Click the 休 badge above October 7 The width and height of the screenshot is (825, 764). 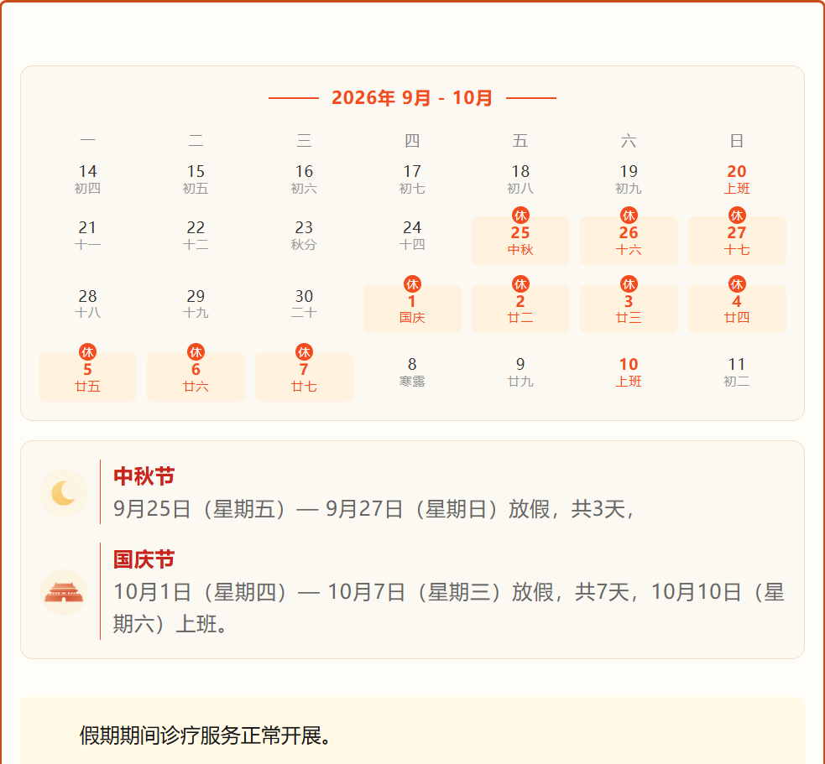pos(304,351)
